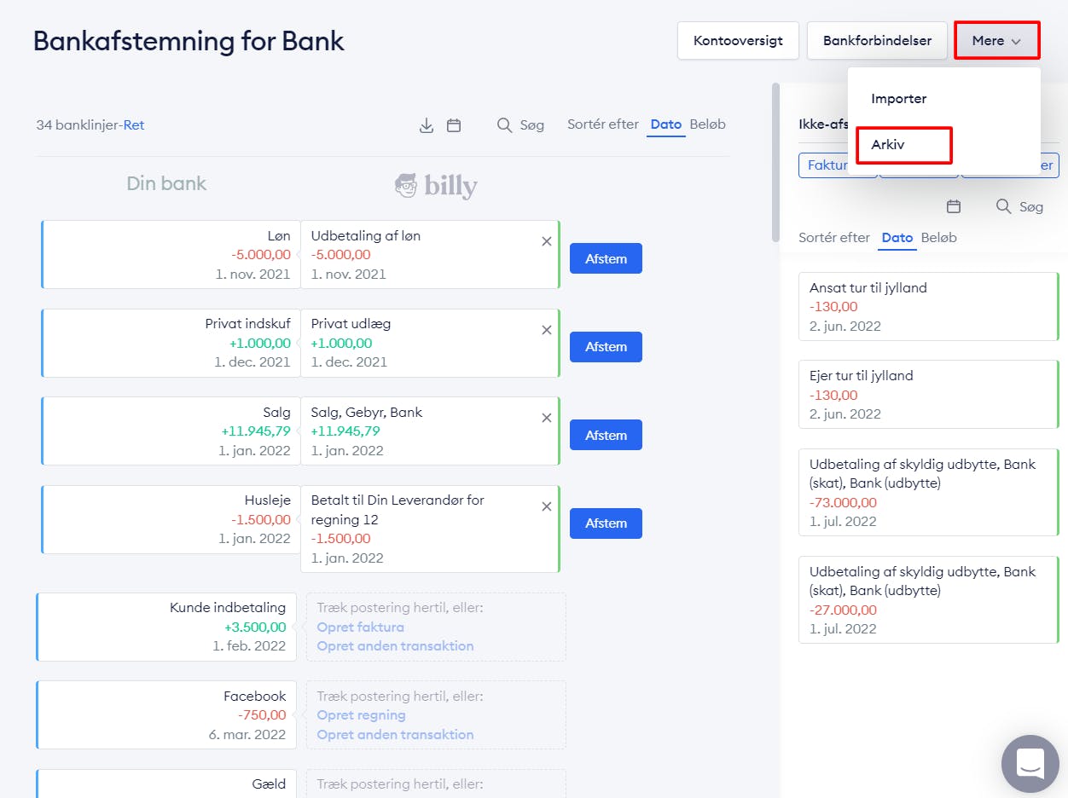Click Afstem for the Løn line

coord(606,258)
